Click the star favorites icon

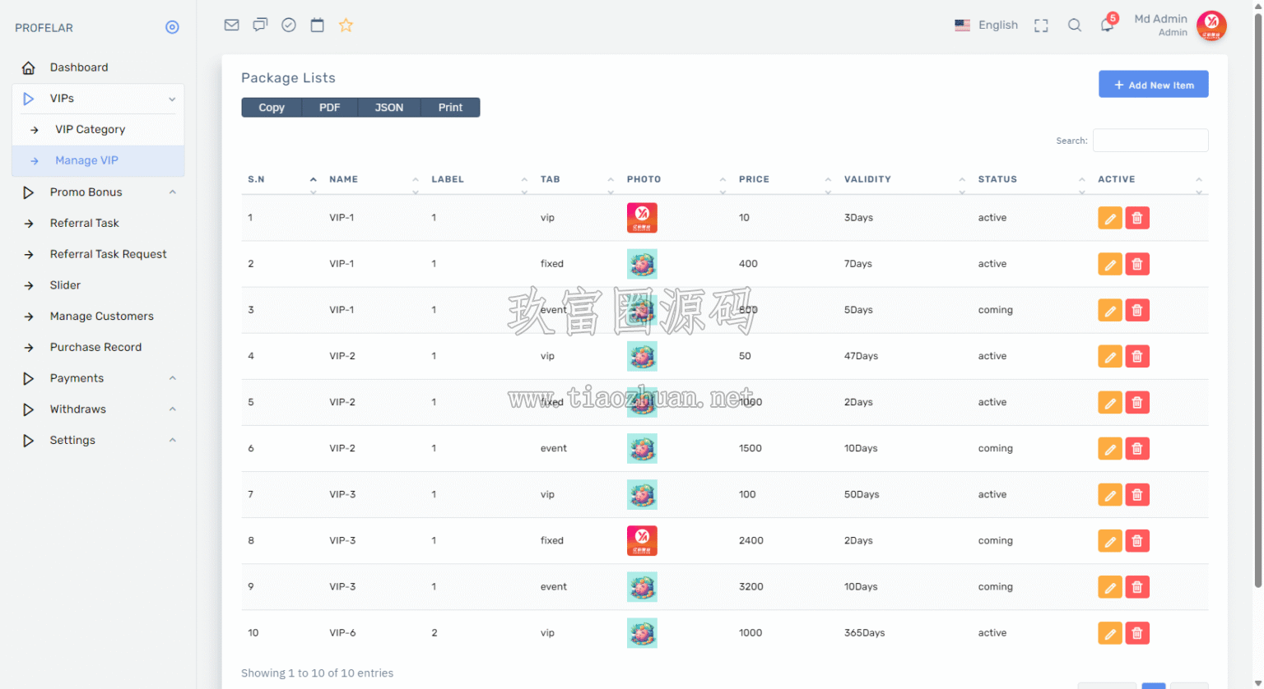tap(346, 25)
